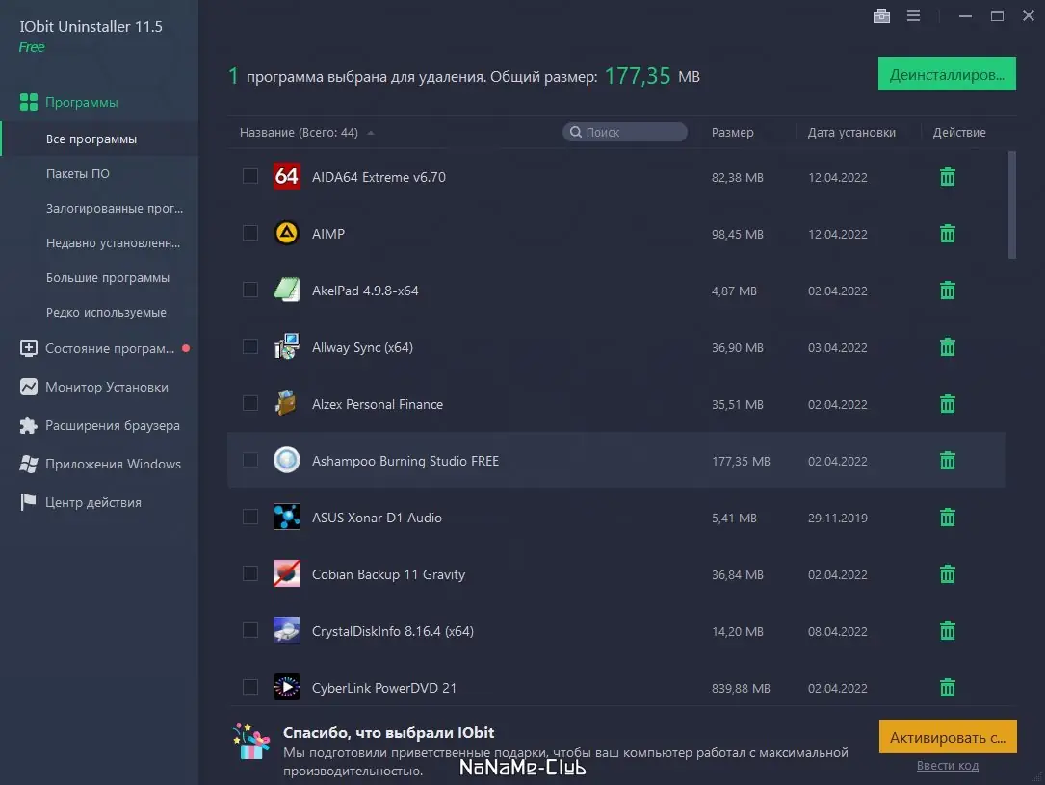Click the Allway Sync program icon
This screenshot has width=1045, height=785.
[287, 346]
